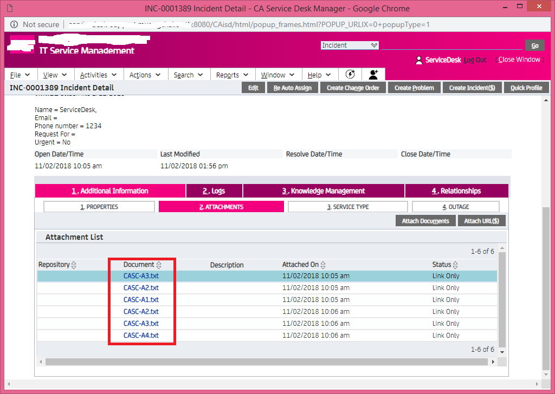The height and width of the screenshot is (394, 555).
Task: Open the Reports menu
Action: pos(232,75)
